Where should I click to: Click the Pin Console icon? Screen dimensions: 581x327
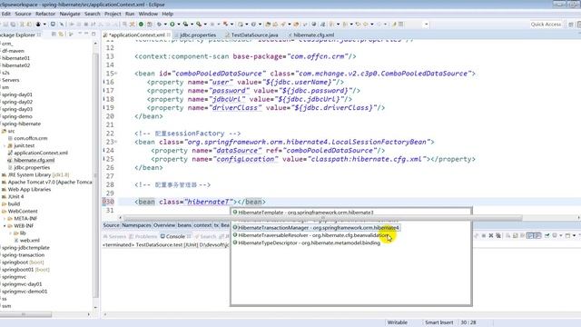(547, 236)
